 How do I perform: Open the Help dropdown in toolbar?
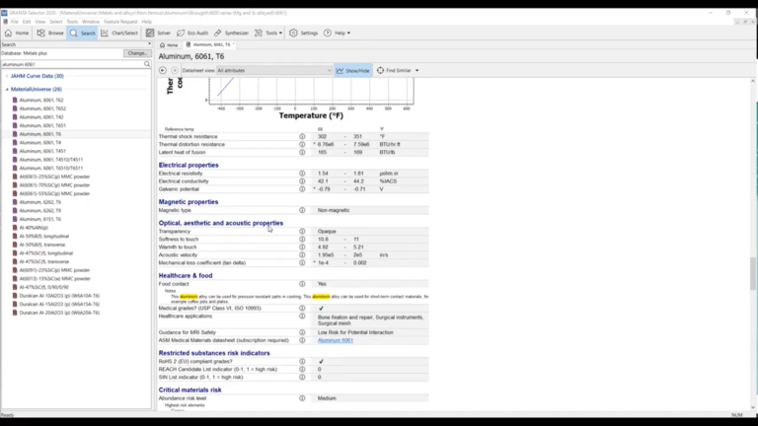coord(338,33)
